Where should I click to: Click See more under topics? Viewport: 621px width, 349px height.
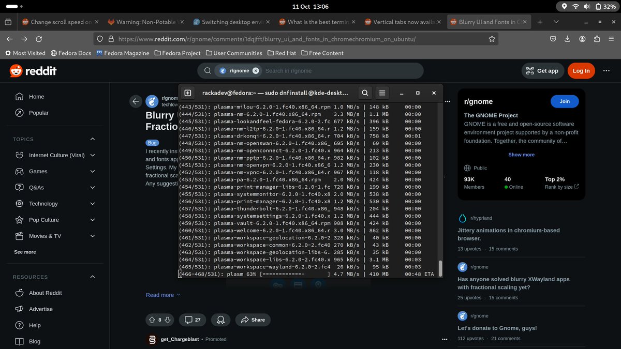[x=25, y=252]
